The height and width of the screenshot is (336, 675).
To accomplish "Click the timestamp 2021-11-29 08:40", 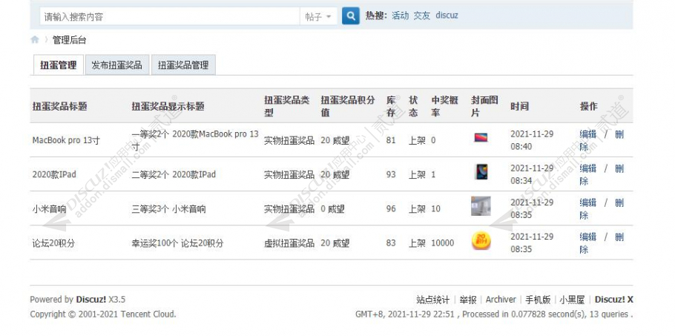I will click(x=532, y=140).
